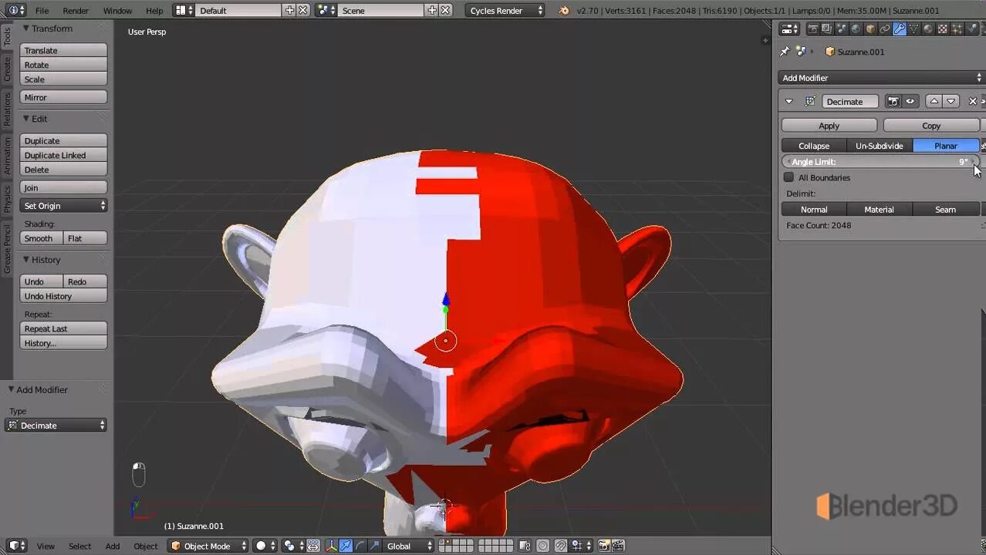Open the Scene properties tab icon
This screenshot has height=555, width=986.
[x=842, y=29]
